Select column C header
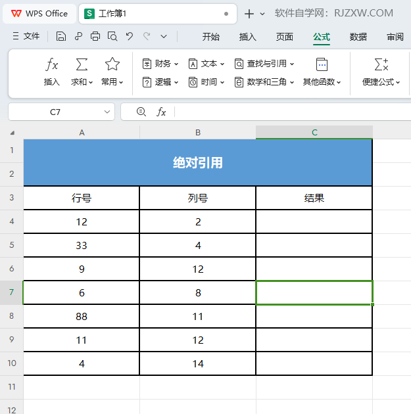The height and width of the screenshot is (414, 411). point(314,132)
